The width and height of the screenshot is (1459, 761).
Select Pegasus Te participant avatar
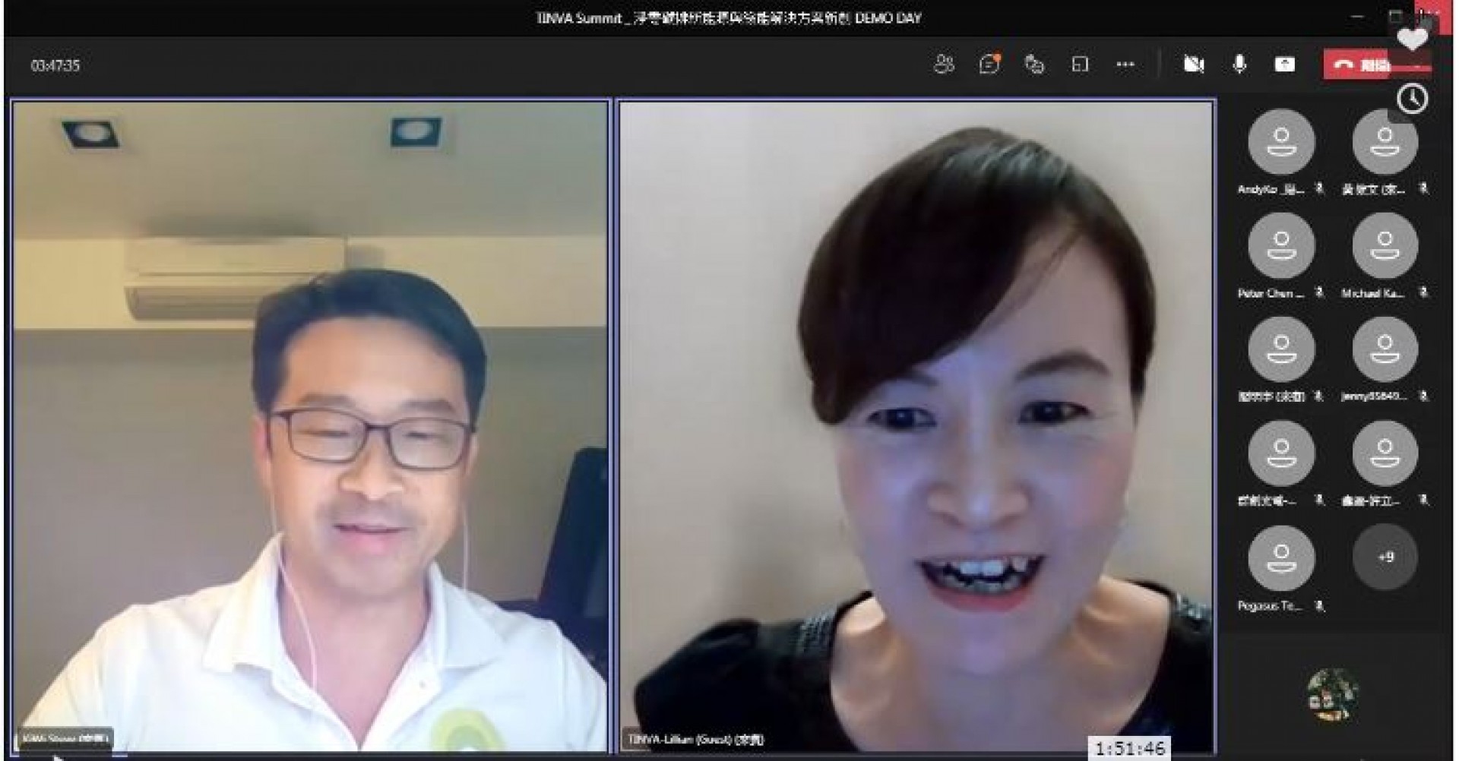(x=1281, y=558)
